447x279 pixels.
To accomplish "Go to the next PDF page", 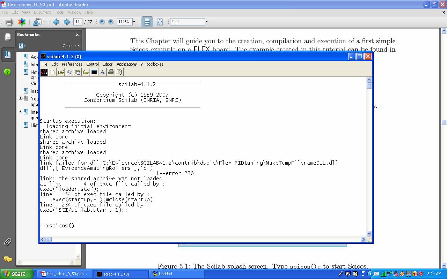I will (67, 22).
